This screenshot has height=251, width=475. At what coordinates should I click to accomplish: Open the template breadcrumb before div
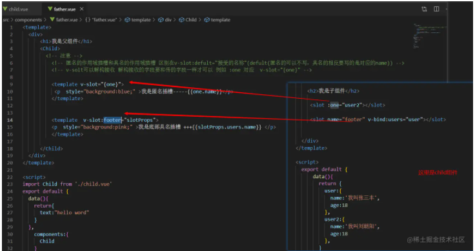[138, 20]
